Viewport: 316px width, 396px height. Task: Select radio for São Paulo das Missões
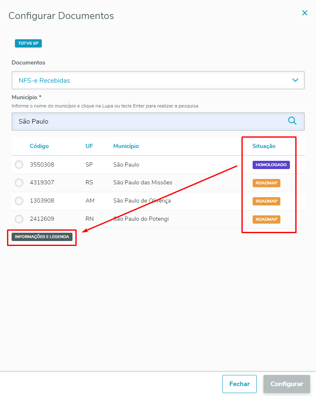pyautogui.click(x=19, y=183)
